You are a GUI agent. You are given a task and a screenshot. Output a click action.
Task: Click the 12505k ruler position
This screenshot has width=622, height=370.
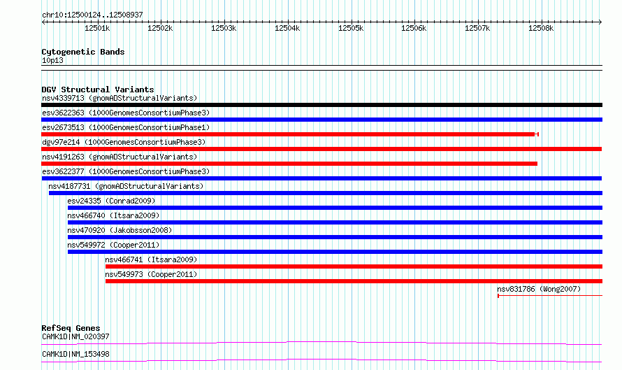[x=351, y=28]
